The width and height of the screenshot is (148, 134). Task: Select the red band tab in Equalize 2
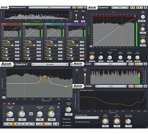4,104
